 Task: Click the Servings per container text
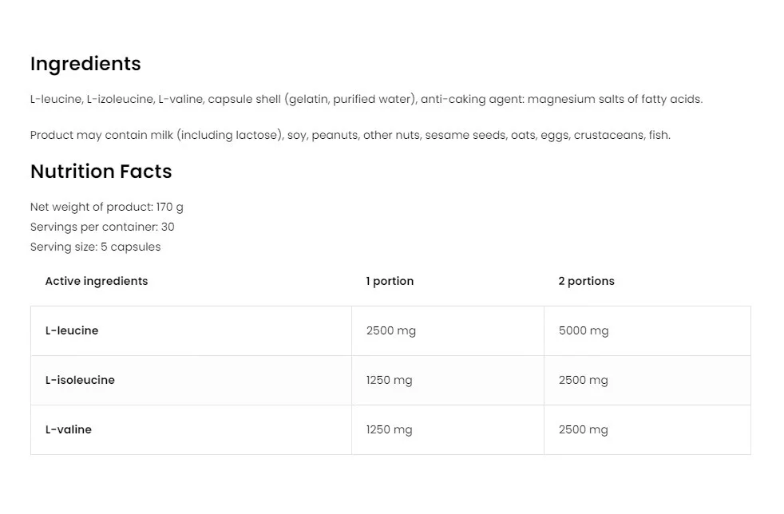102,227
